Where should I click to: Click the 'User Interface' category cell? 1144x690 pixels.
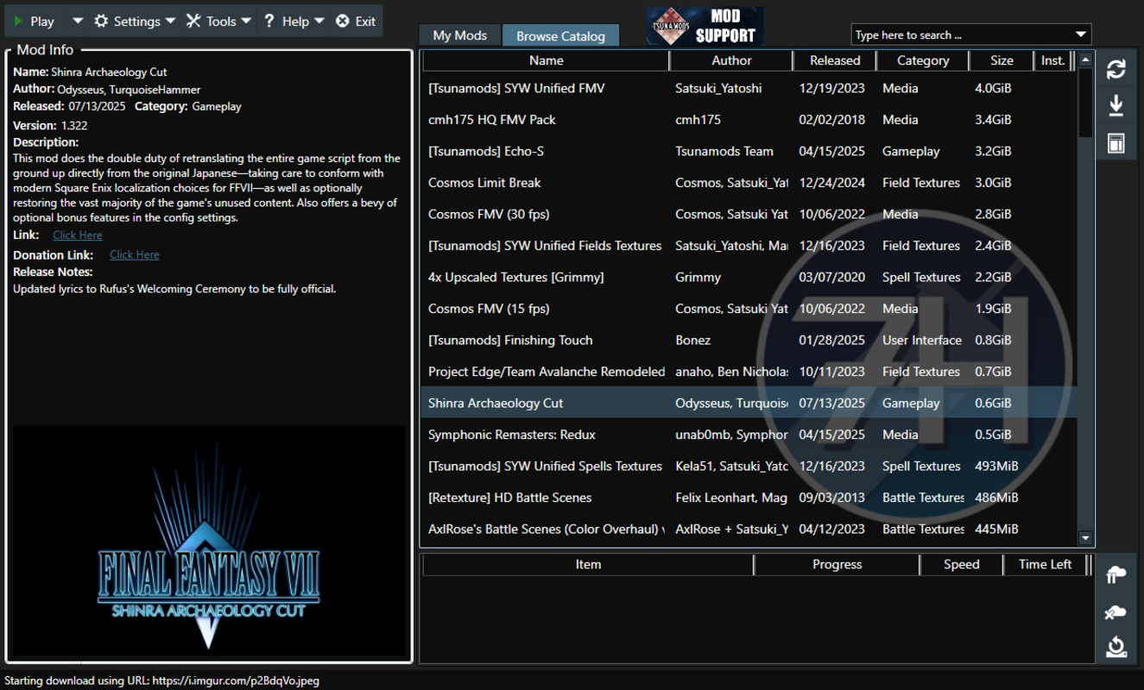[x=921, y=340]
